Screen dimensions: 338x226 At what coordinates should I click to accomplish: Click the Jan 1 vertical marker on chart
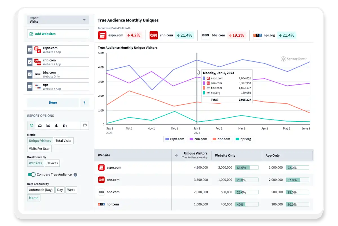tap(197, 88)
